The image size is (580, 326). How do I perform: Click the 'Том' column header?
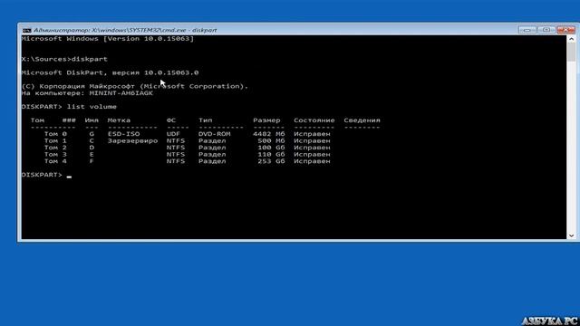[x=37, y=120]
